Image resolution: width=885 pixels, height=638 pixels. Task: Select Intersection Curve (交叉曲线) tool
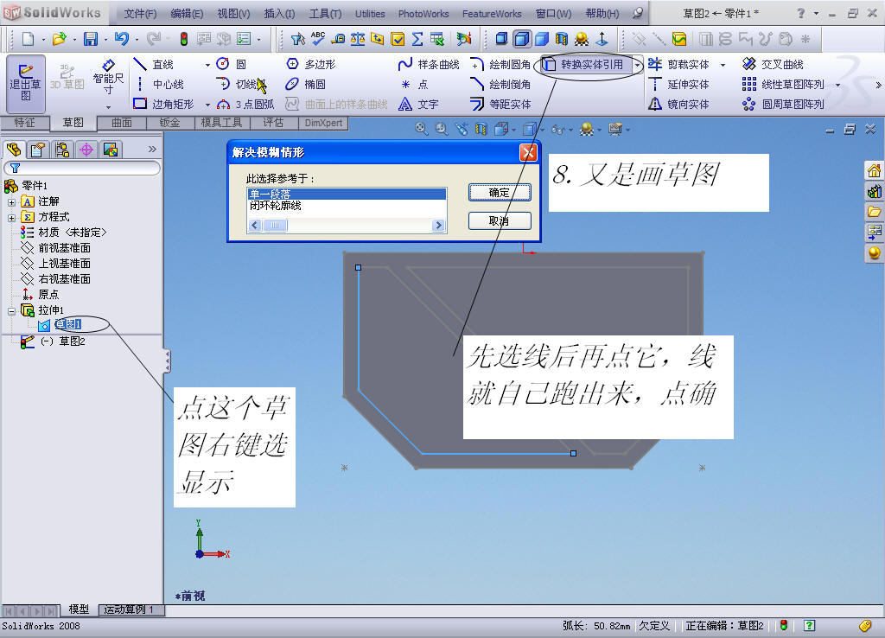pos(773,64)
